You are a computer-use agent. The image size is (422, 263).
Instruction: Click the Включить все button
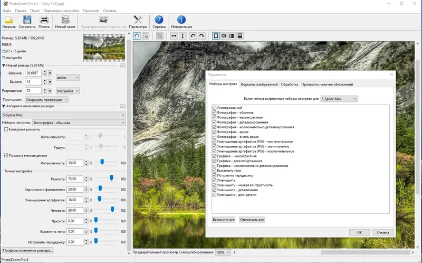224,220
